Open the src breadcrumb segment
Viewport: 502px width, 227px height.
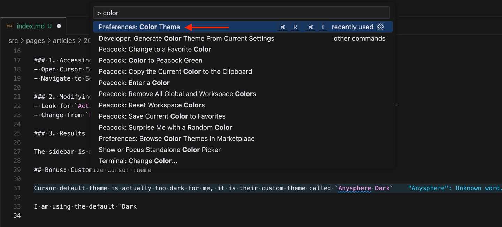click(13, 41)
